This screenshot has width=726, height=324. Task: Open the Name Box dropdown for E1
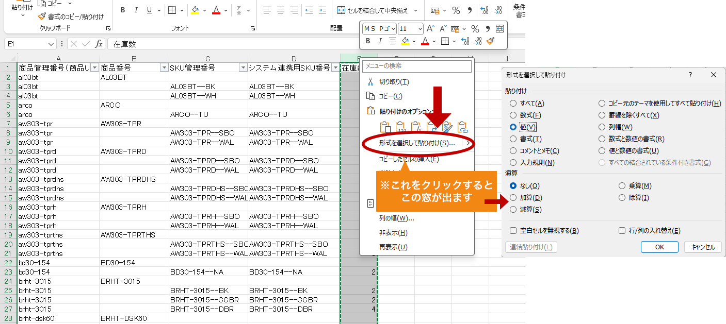click(51, 44)
